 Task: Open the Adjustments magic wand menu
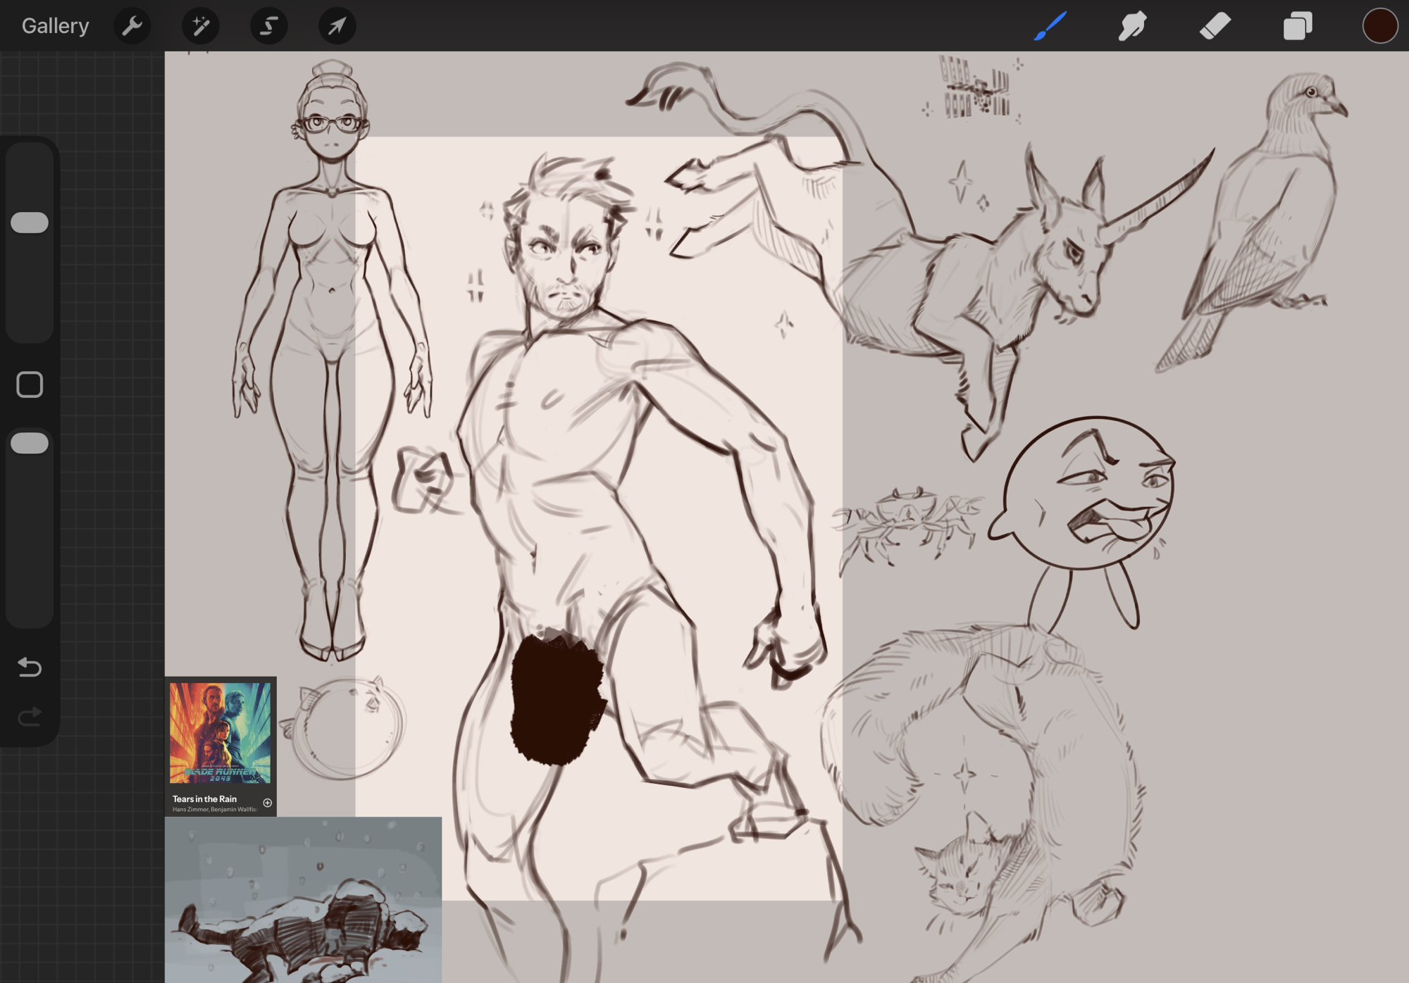click(x=200, y=26)
